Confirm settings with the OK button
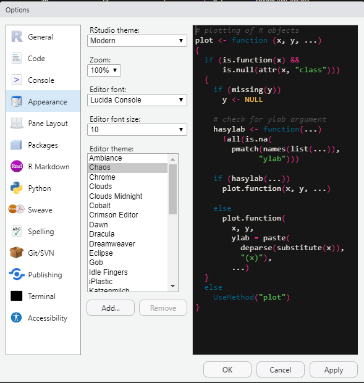The width and height of the screenshot is (364, 383). (x=227, y=369)
